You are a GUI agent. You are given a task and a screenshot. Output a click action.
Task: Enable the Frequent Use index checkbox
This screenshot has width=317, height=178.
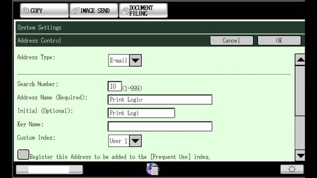[x=23, y=155]
